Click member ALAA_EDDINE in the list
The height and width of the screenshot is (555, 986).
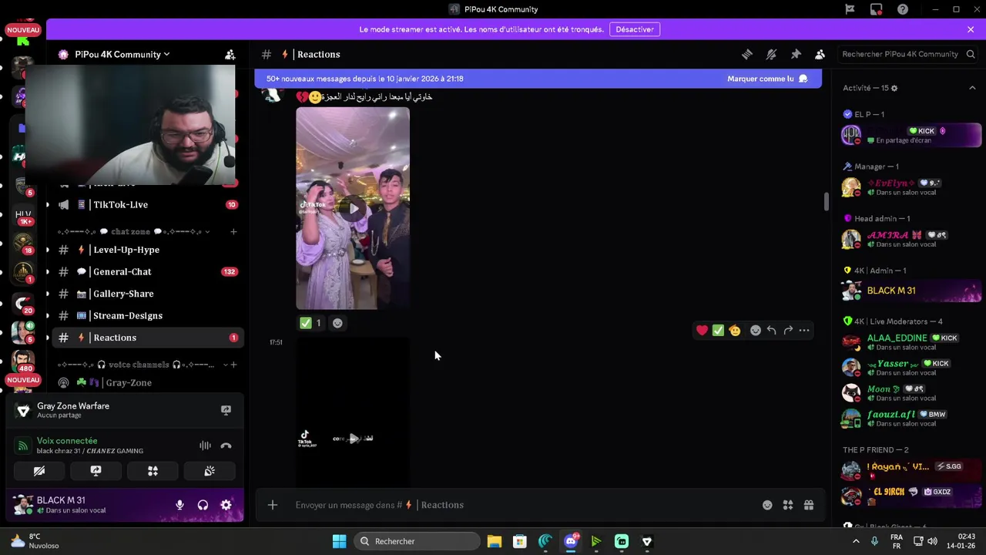click(911, 341)
